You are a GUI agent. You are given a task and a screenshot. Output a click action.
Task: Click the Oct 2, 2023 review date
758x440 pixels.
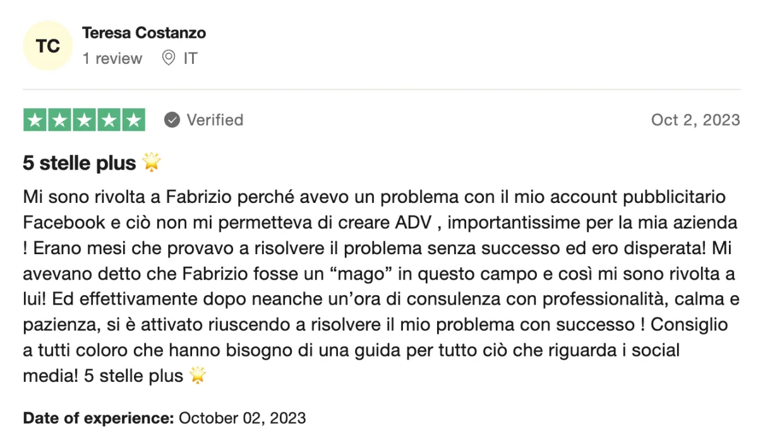695,120
